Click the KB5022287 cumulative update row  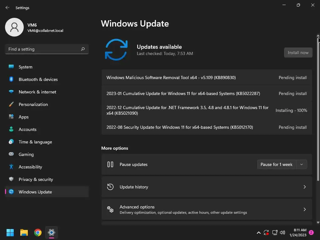(207, 93)
